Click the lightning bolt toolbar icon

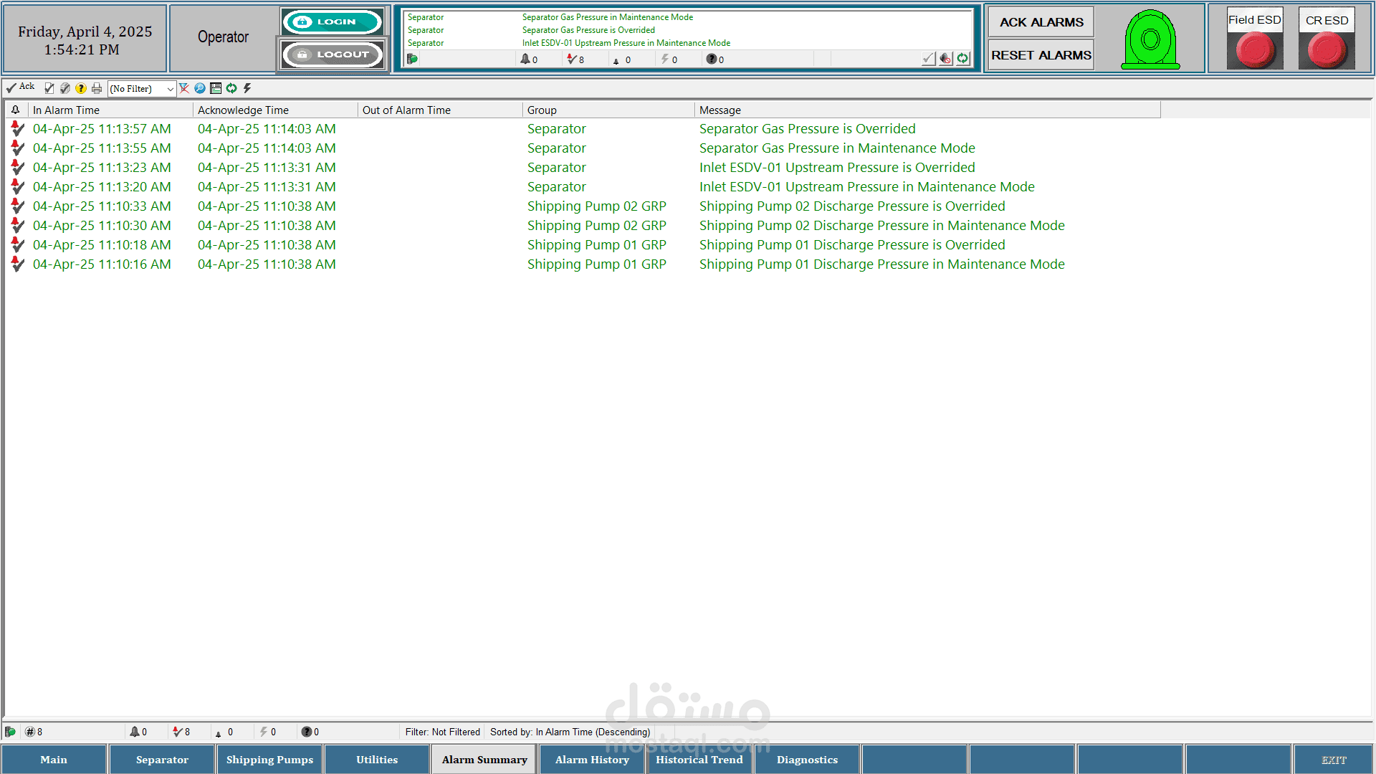(x=247, y=88)
